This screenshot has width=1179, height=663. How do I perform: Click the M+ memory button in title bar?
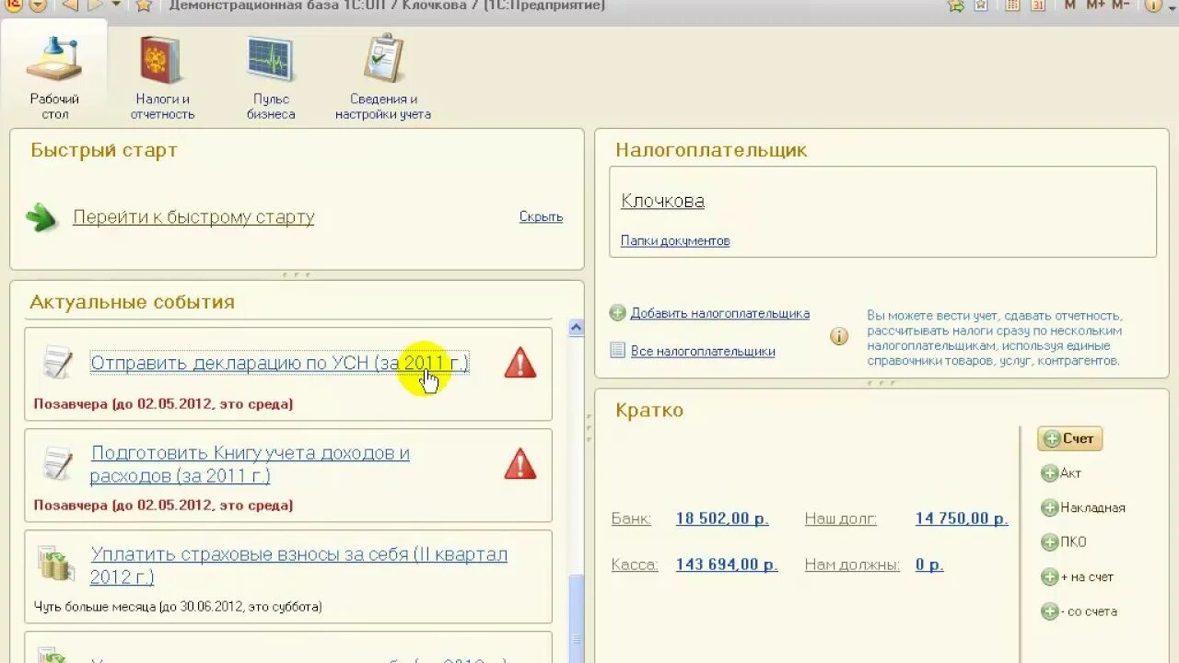[1095, 6]
